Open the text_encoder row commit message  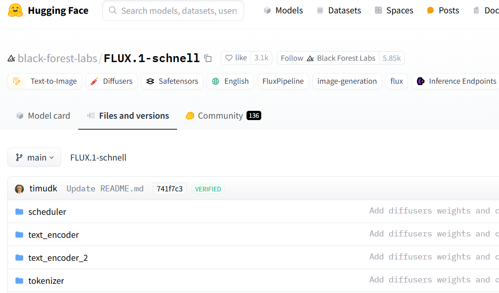pos(434,234)
